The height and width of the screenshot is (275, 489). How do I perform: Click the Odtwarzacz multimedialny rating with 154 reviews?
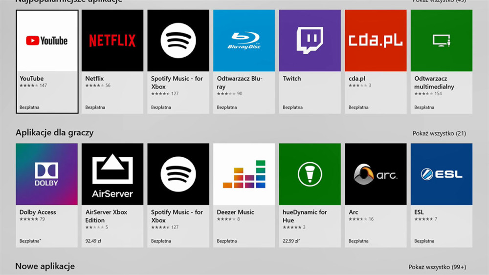(x=428, y=93)
